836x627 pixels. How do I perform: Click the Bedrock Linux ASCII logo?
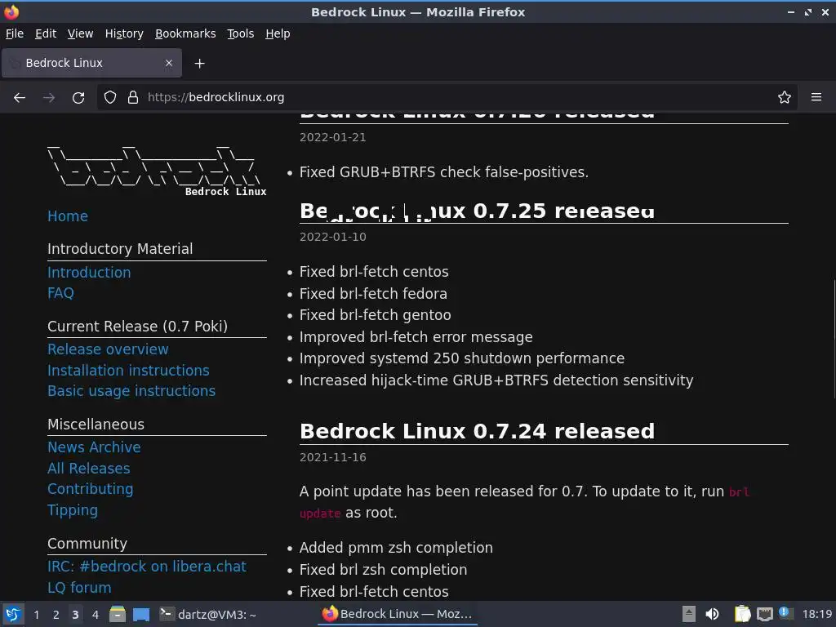coord(157,170)
